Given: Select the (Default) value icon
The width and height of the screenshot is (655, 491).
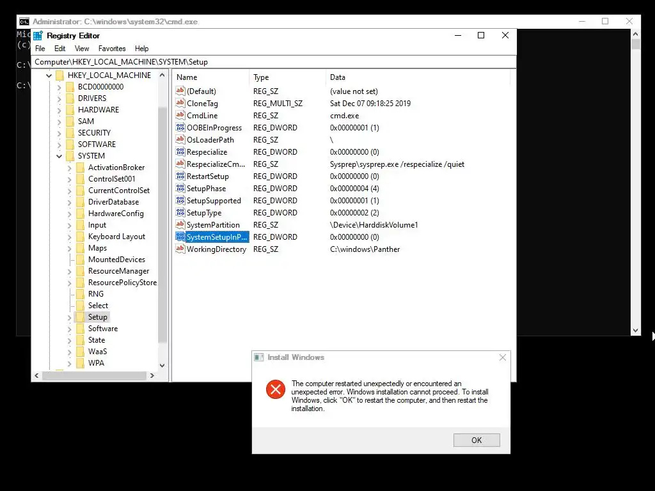Looking at the screenshot, I should point(180,91).
